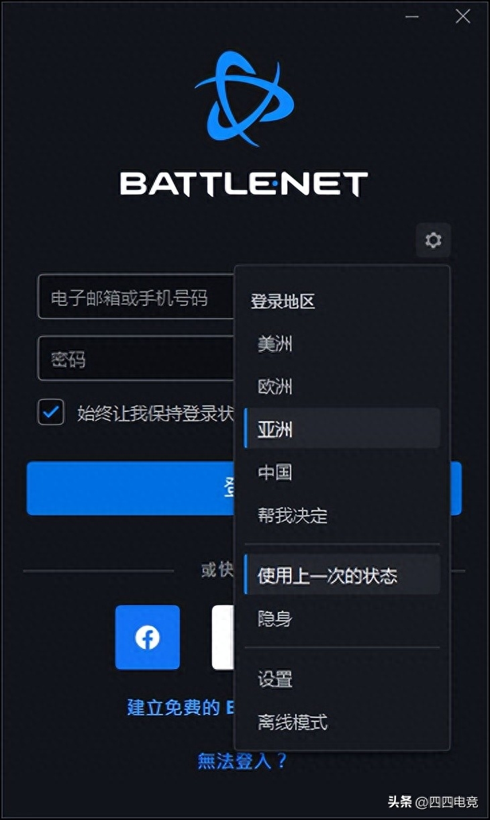490x820 pixels.
Task: Toggle the 始终让我保持登录状态 checkbox
Action: click(x=50, y=412)
